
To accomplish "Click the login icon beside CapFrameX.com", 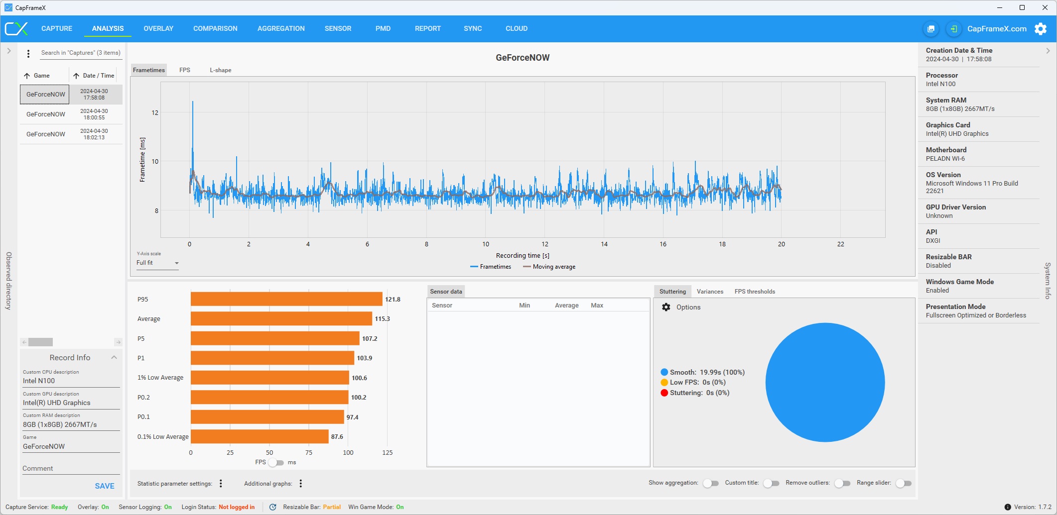I will click(x=953, y=29).
